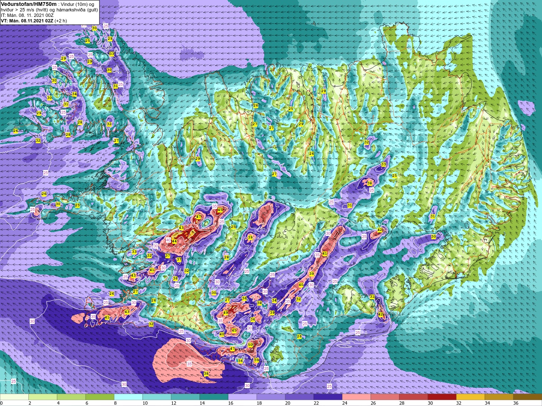Select the 'IT: Mán. 08. 11. 2021 00Z' line
The image size is (542, 406).
click(x=28, y=15)
